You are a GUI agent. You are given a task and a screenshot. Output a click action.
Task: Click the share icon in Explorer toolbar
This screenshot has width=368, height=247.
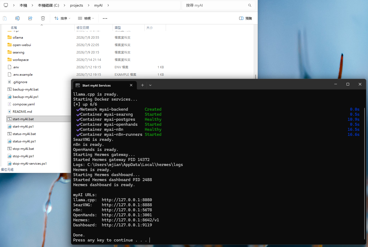tap(30, 18)
